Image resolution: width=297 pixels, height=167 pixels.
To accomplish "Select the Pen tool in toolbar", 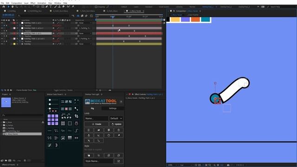I will pos(47,6).
